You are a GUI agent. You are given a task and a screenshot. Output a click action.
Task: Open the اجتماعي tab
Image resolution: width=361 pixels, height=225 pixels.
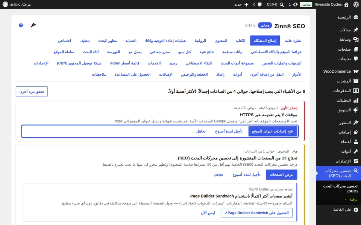(64, 40)
